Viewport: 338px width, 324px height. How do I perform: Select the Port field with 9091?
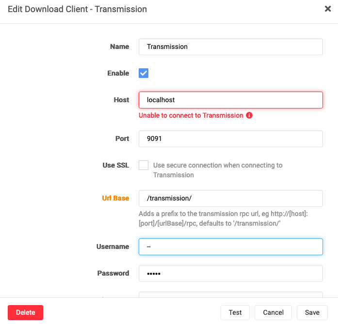[x=231, y=139]
